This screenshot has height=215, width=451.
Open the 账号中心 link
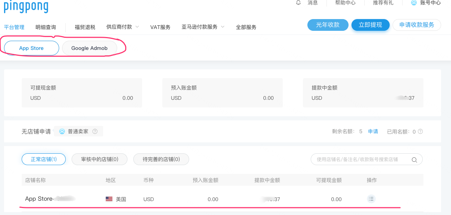(x=430, y=3)
